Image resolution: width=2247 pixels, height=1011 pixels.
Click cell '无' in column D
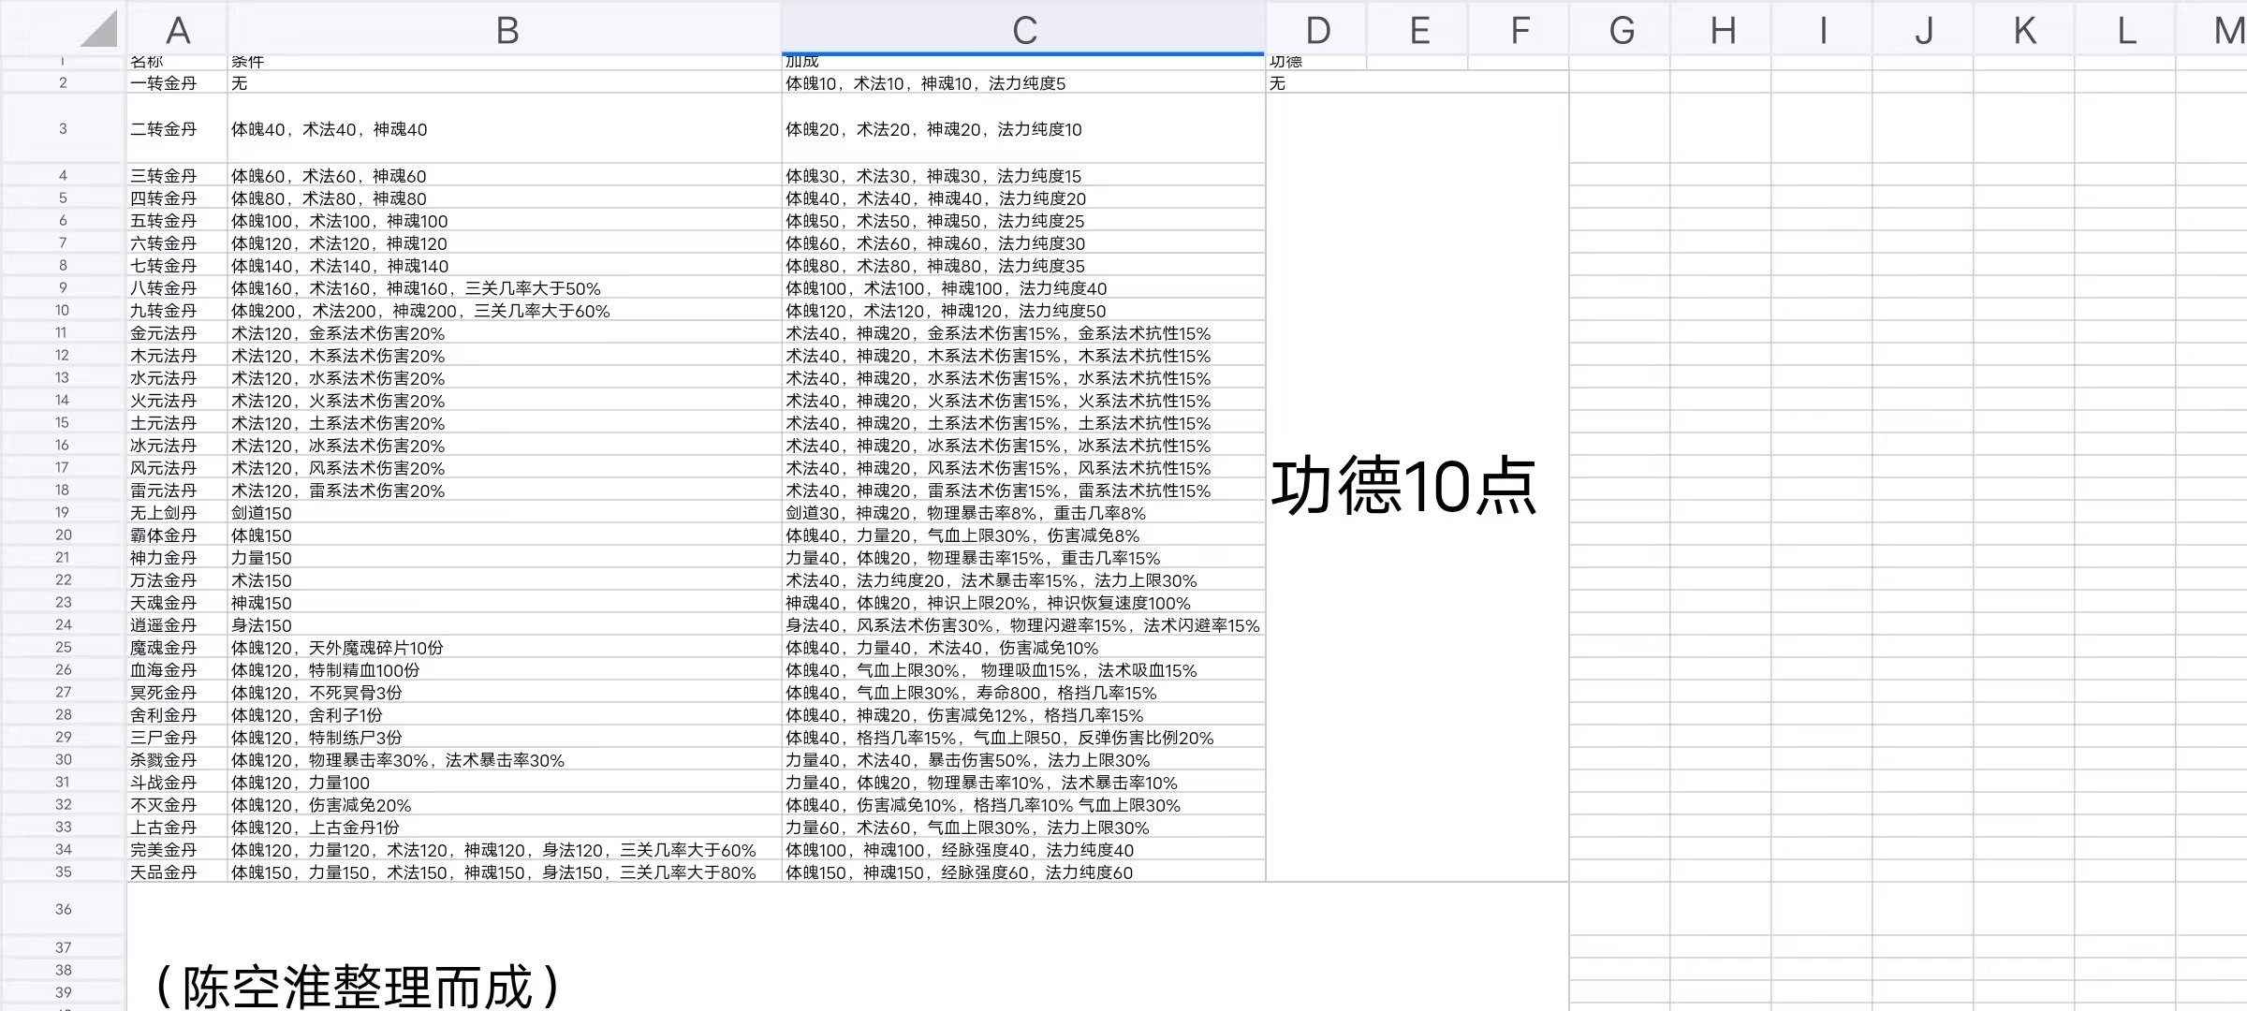[1417, 83]
